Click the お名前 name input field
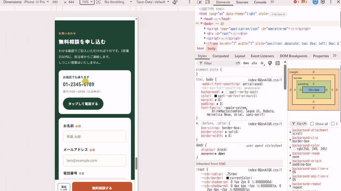 tap(95, 137)
